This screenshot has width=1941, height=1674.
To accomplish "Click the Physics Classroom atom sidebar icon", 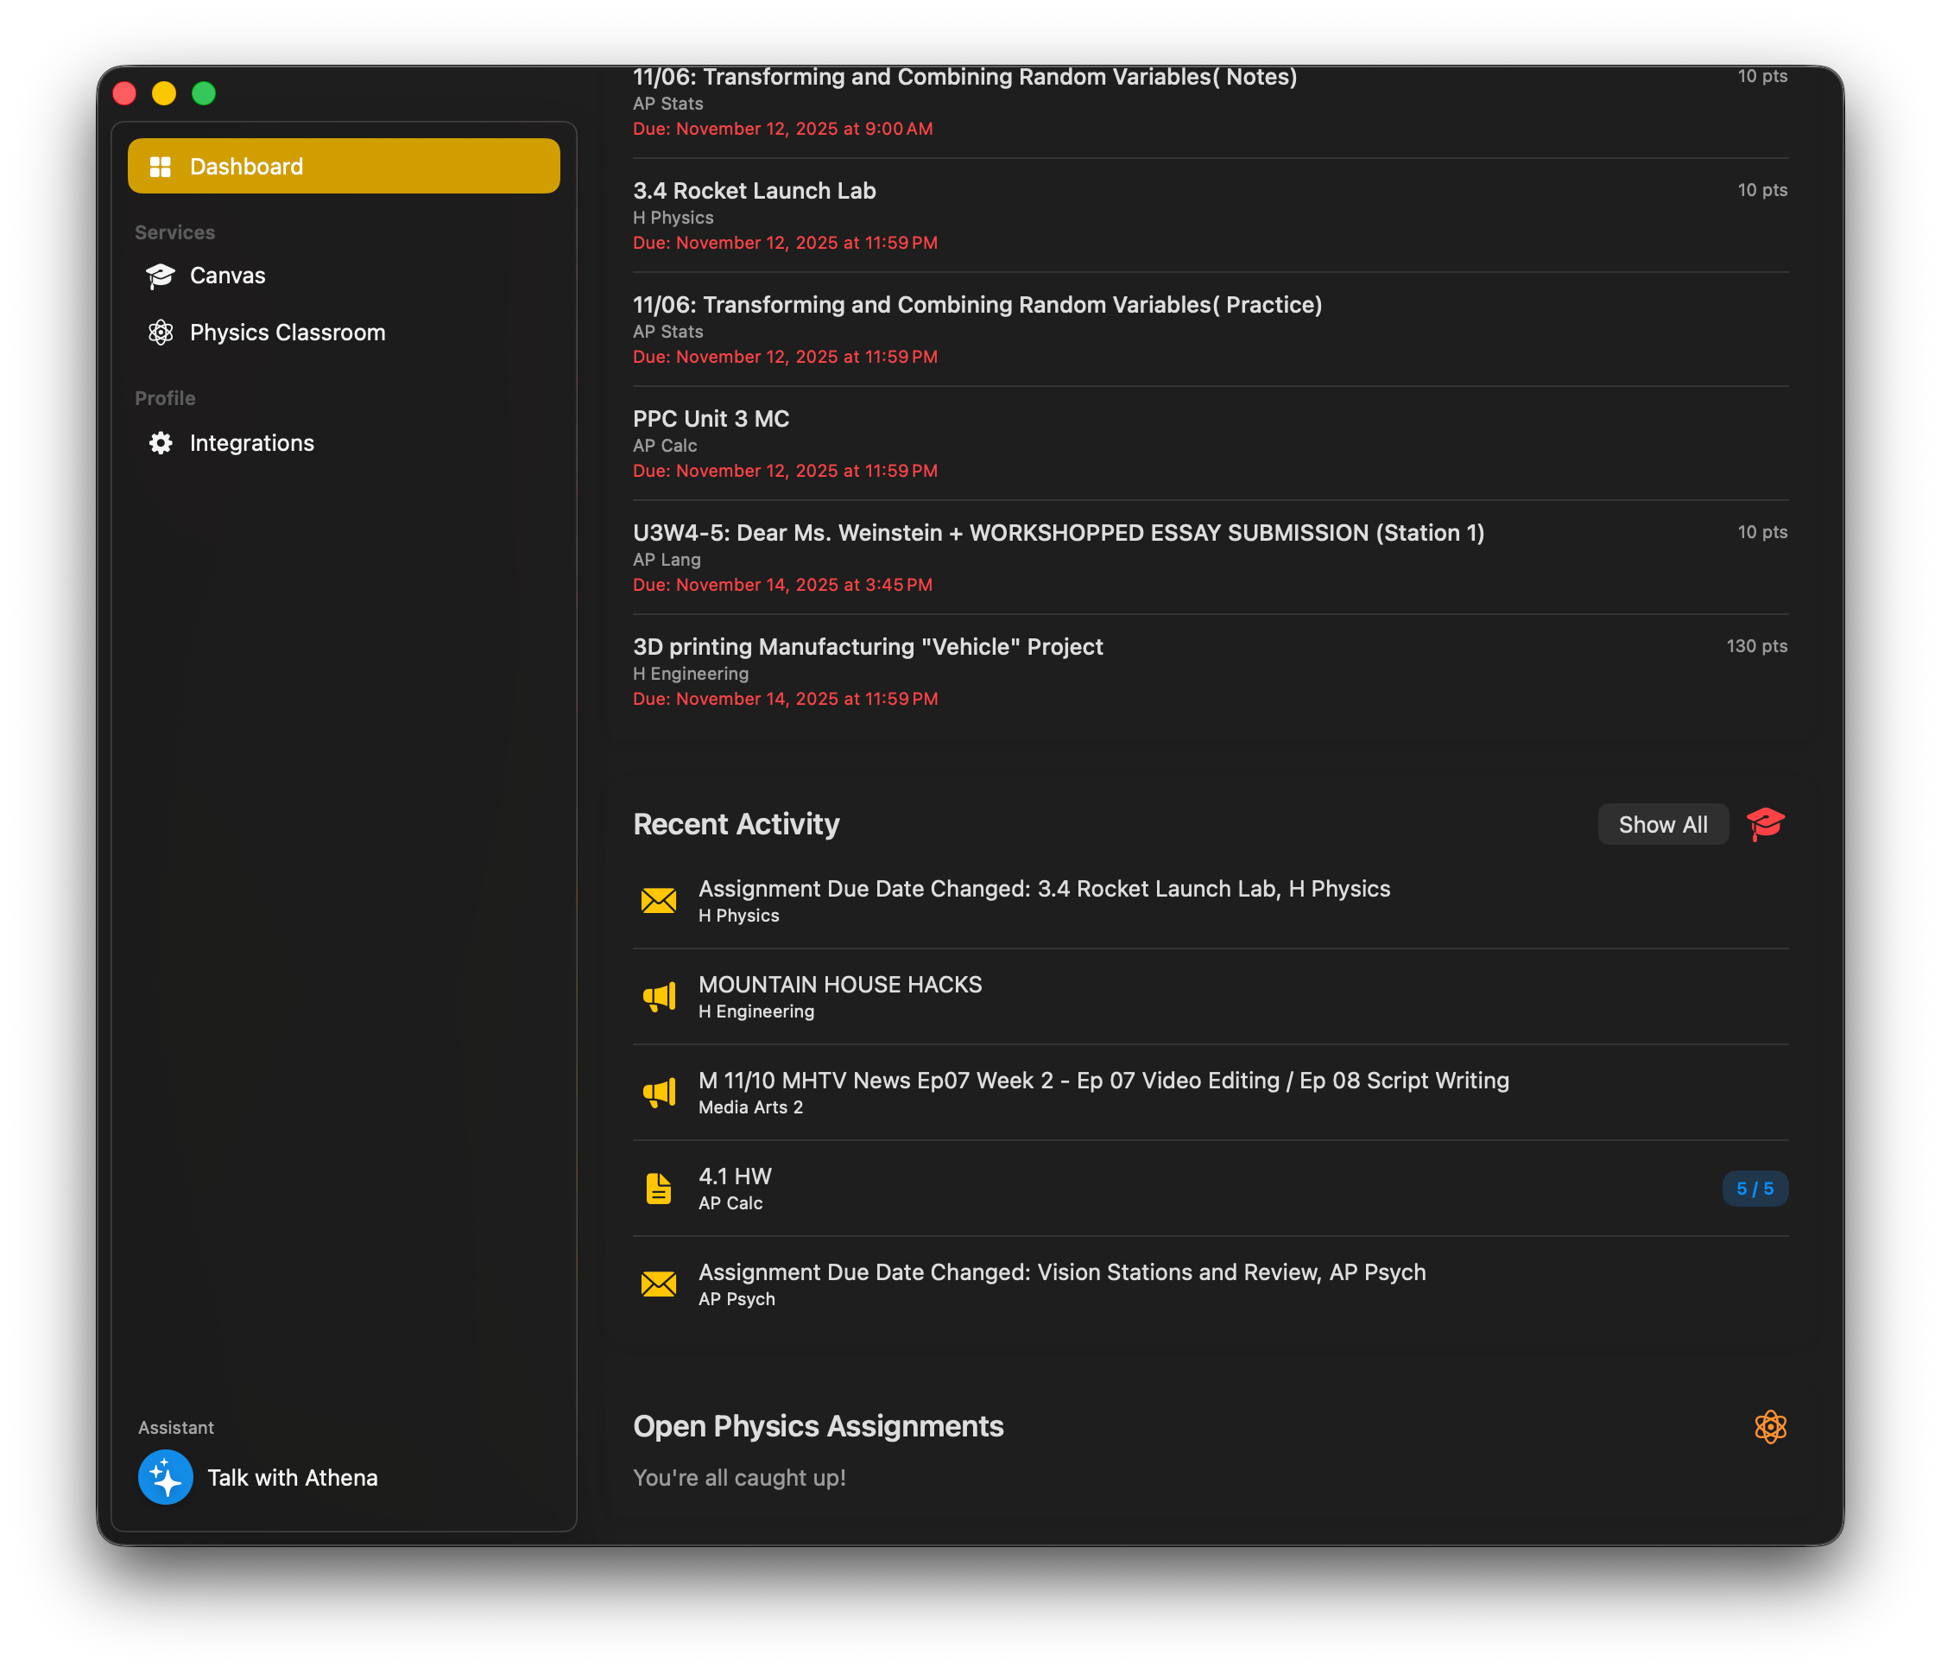I will [161, 333].
